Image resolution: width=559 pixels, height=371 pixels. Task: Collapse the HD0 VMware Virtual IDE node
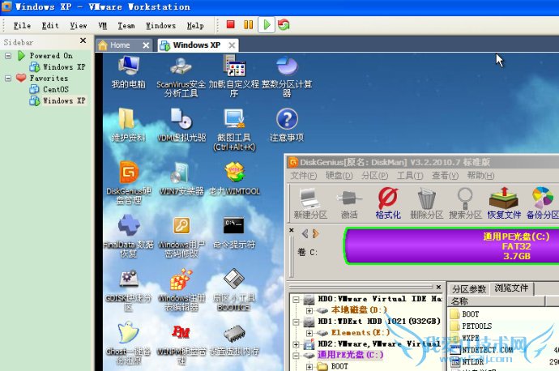coord(297,299)
